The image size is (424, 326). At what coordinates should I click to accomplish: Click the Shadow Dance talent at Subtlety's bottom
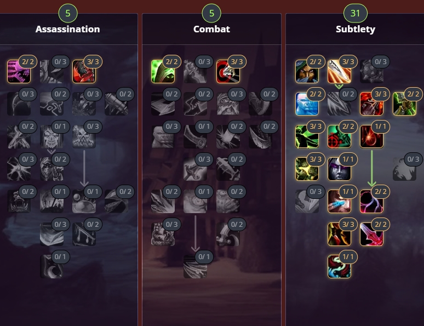click(x=339, y=266)
